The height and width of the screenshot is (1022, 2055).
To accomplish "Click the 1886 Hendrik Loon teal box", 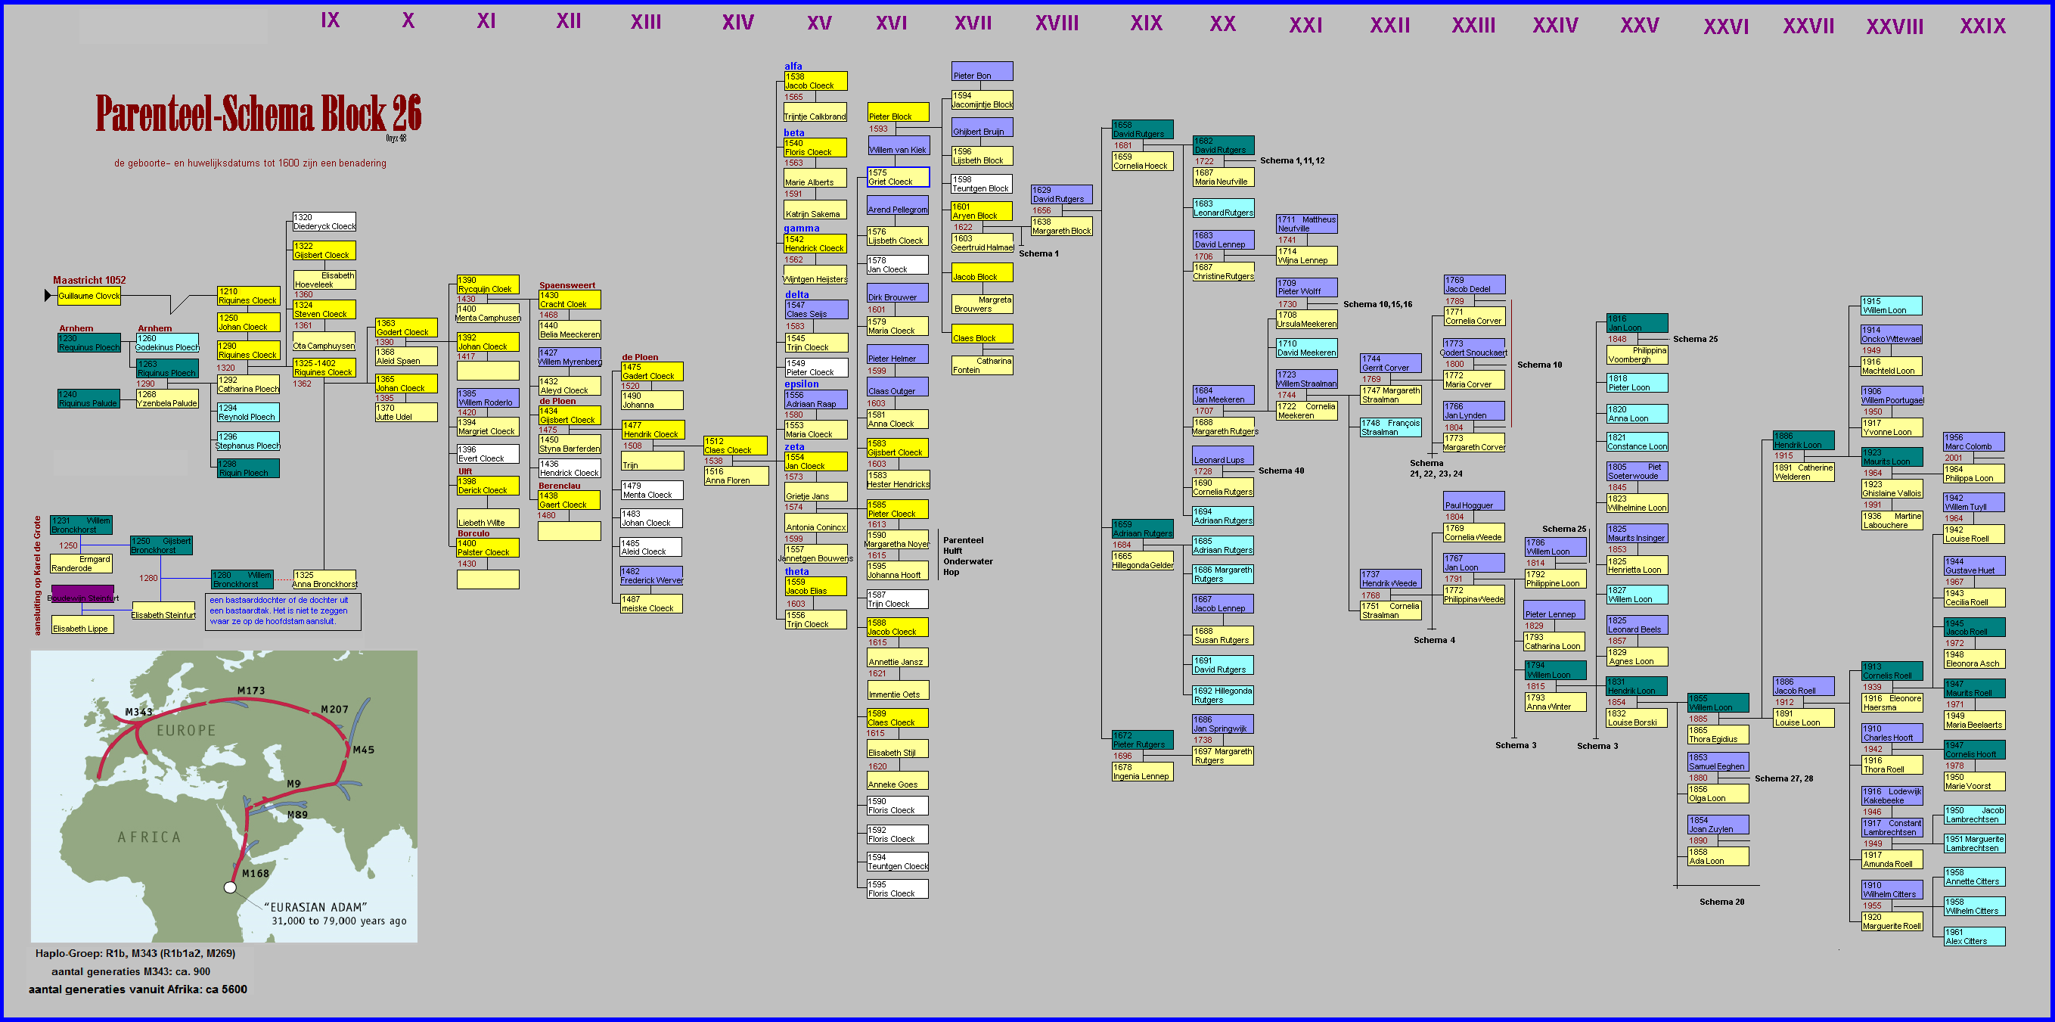I will pyautogui.click(x=1803, y=440).
